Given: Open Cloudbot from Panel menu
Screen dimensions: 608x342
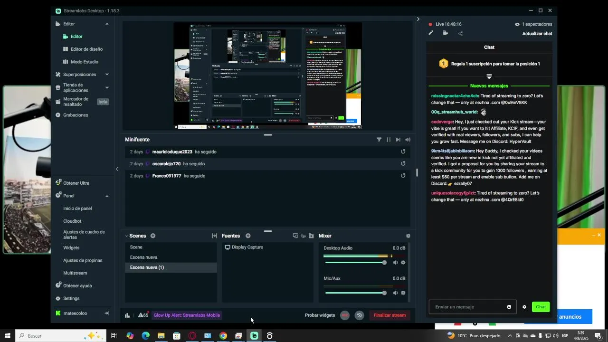Looking at the screenshot, I should 72,221.
